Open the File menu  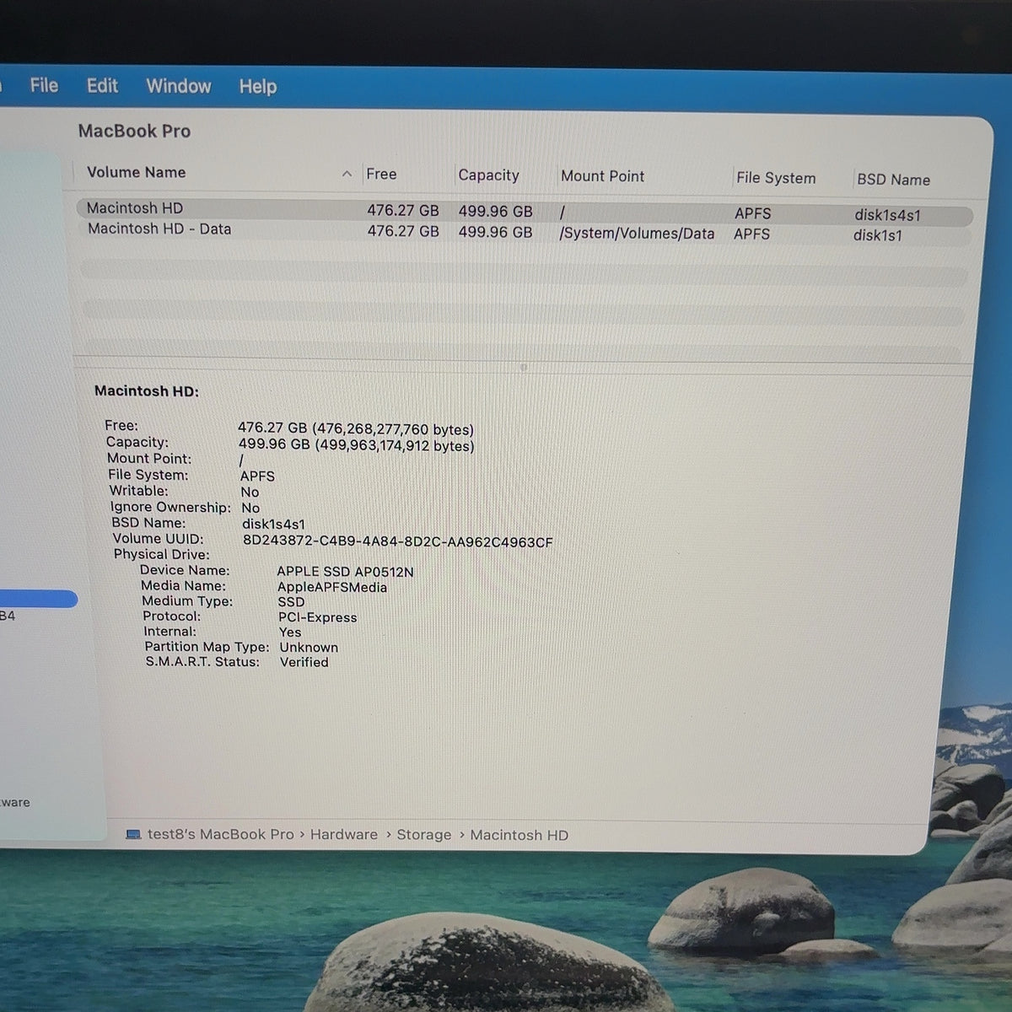[44, 85]
